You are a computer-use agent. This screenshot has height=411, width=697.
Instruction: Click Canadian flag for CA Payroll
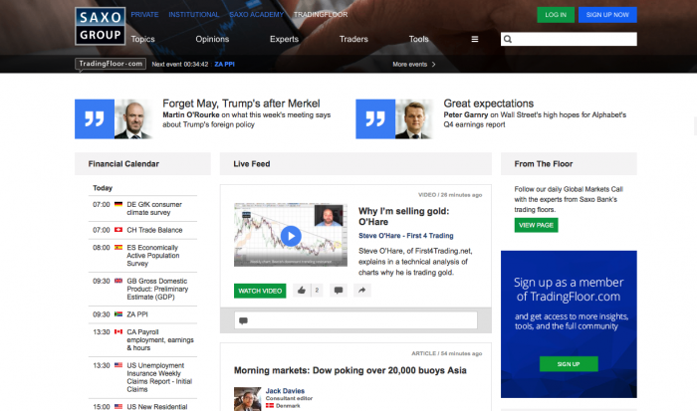[x=118, y=331]
